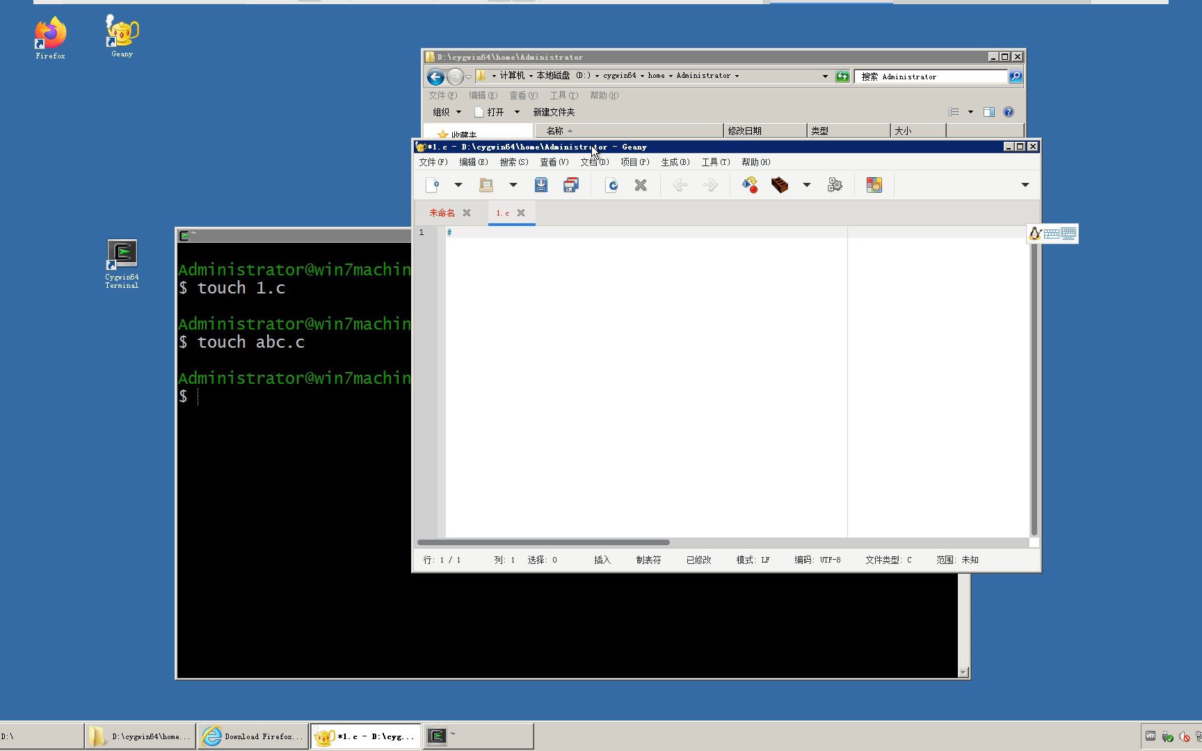Open the Build options dropdown arrow
Image resolution: width=1202 pixels, height=751 pixels.
tap(806, 185)
